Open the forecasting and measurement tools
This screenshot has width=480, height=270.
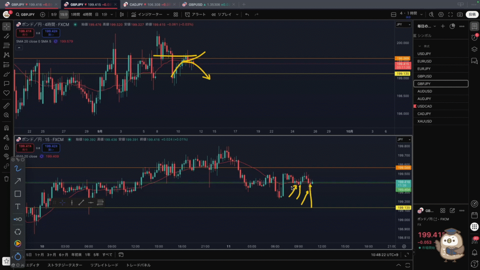(x=7, y=65)
